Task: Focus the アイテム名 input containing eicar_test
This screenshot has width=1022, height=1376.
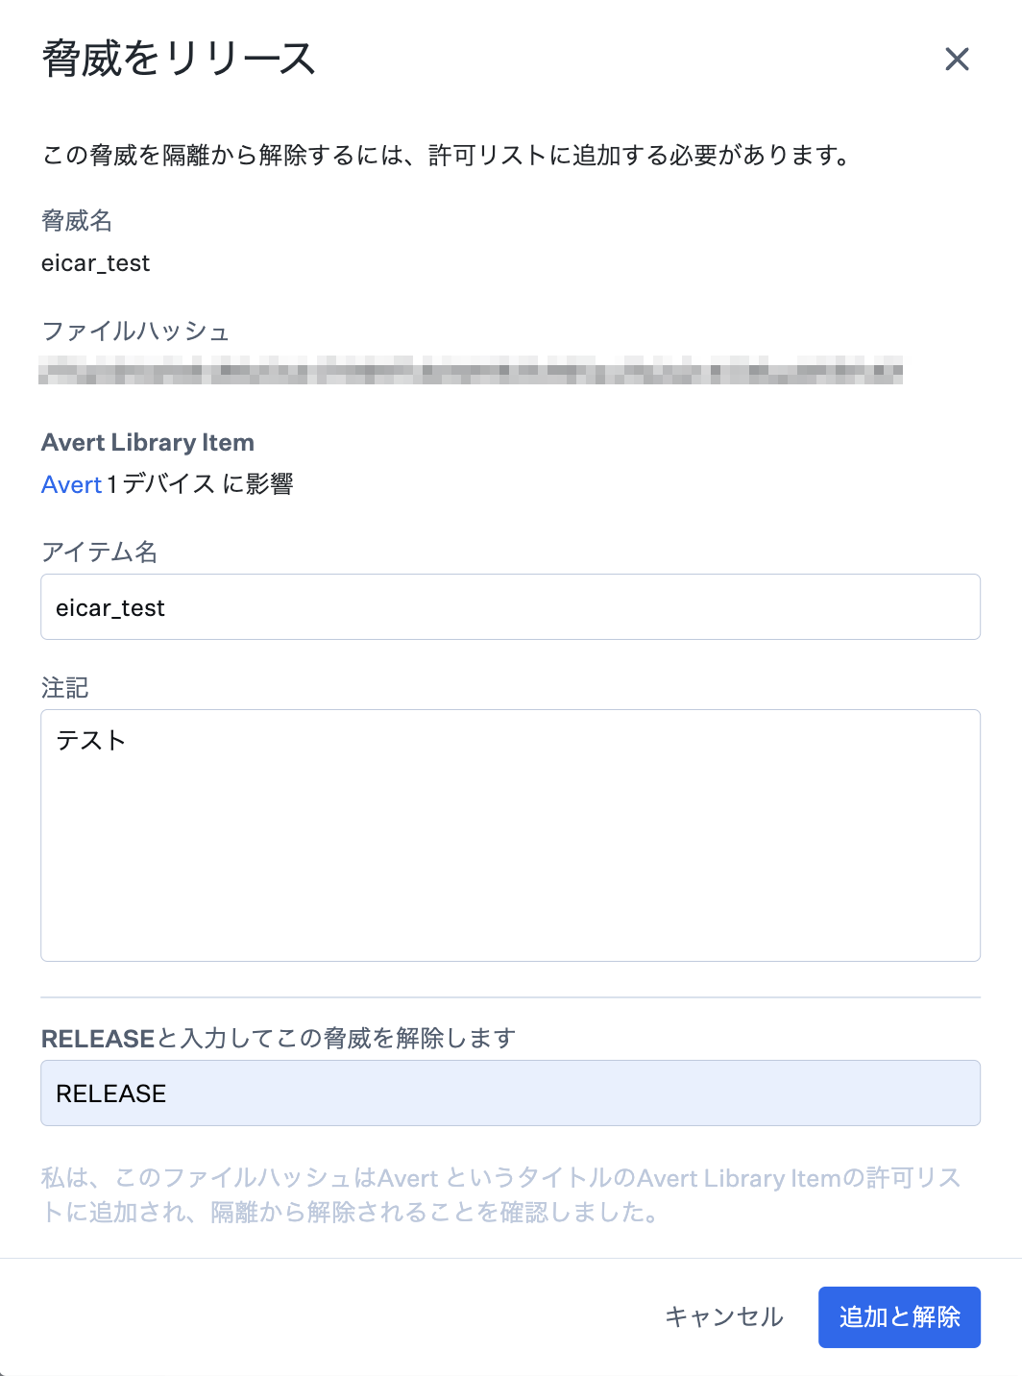Action: pos(510,607)
